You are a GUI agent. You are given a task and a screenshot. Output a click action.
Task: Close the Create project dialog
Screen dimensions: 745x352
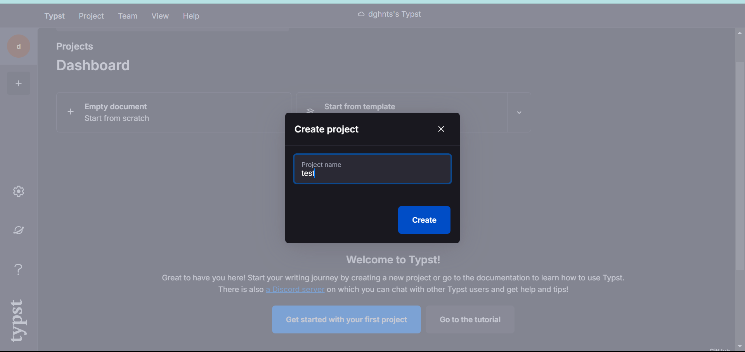click(x=441, y=129)
